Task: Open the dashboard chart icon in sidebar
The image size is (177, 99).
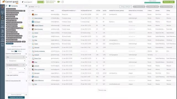Action: 2,12
